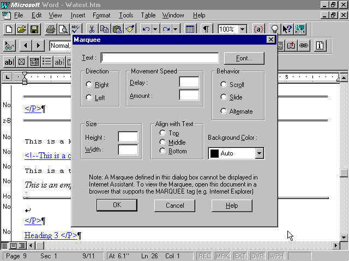Open the Format menu

pos(101,15)
